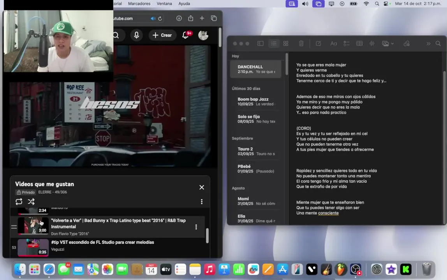Expand Notes toolbar overflow chevrons
Viewport: 447px width, 280px height.
pos(428,44)
